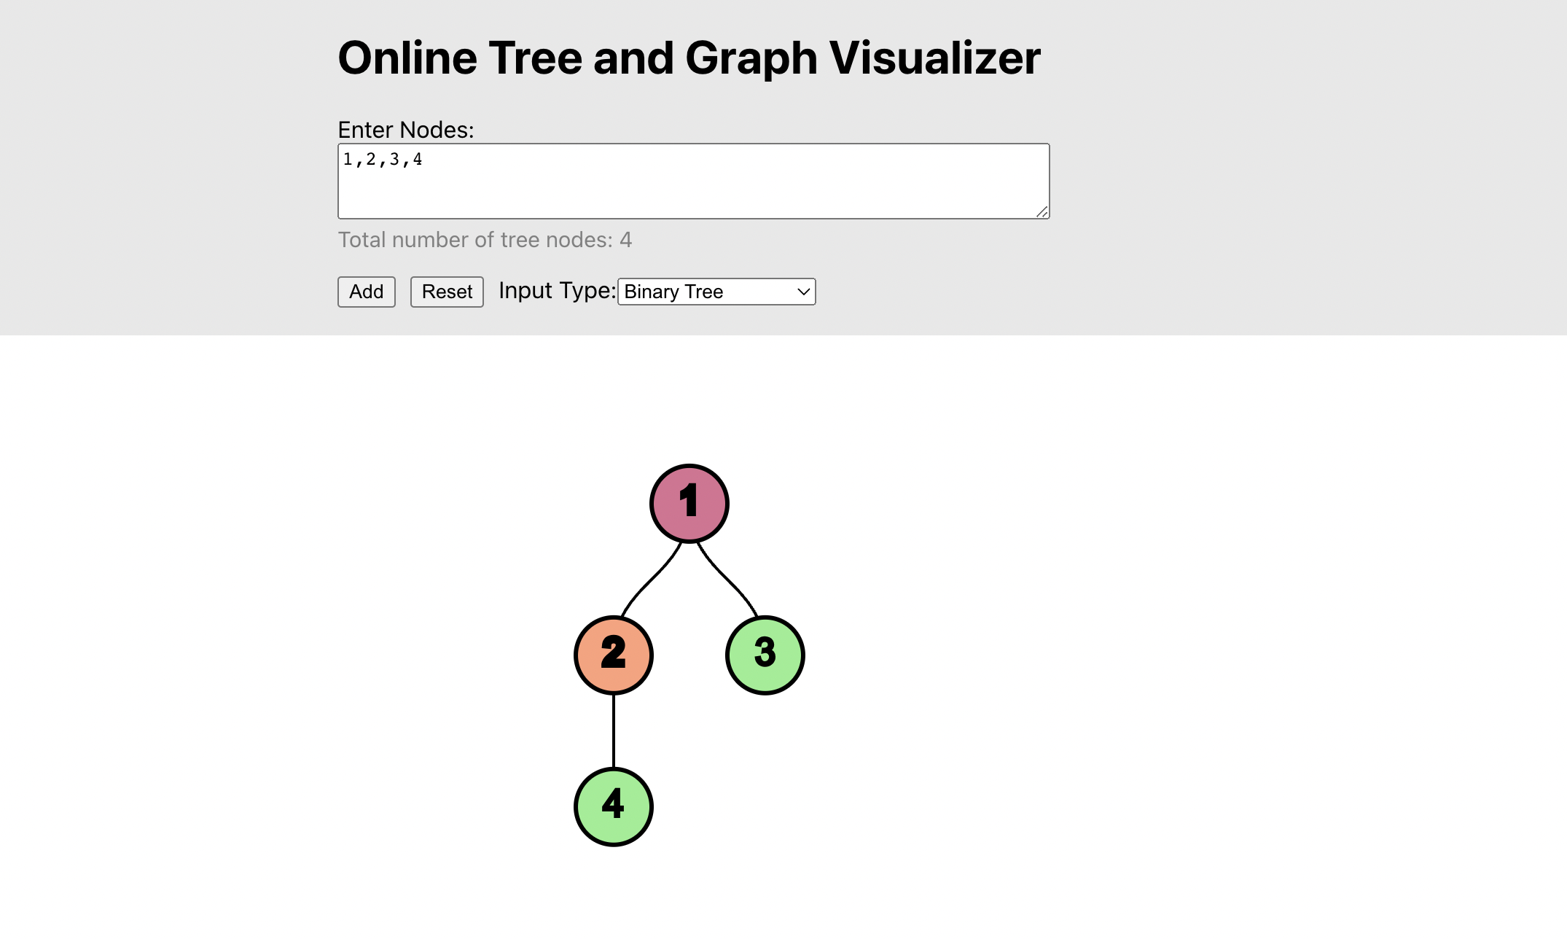Click the edge connecting nodes 1 and 3
The image size is (1567, 939).
[728, 580]
